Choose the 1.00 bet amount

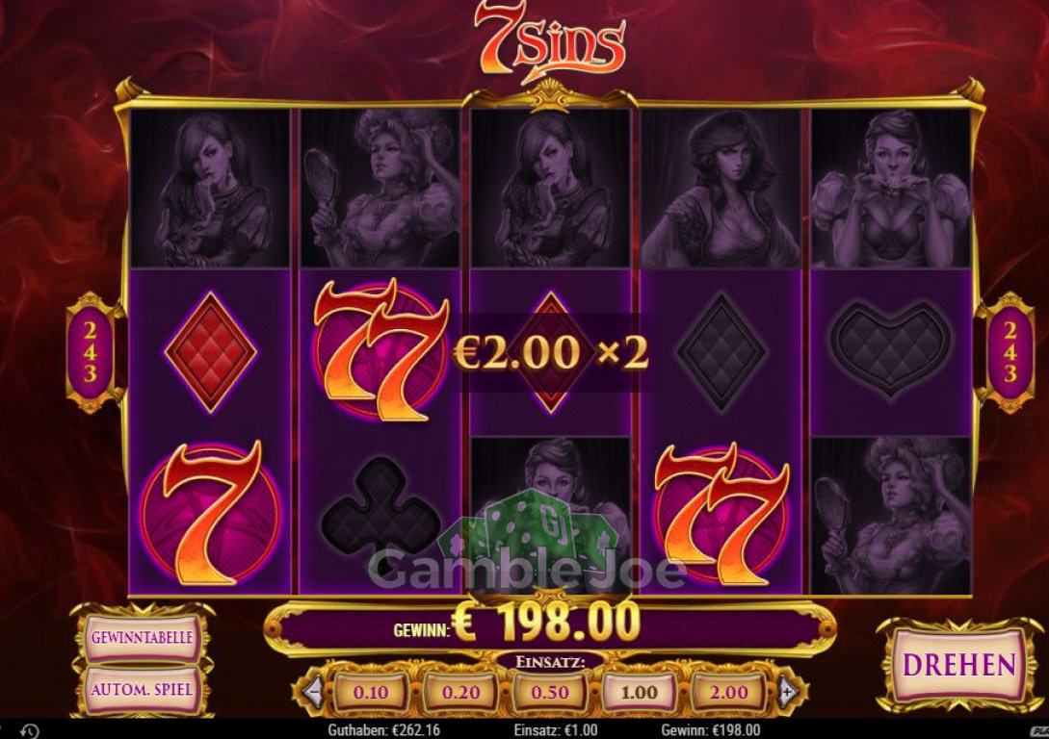[x=640, y=692]
